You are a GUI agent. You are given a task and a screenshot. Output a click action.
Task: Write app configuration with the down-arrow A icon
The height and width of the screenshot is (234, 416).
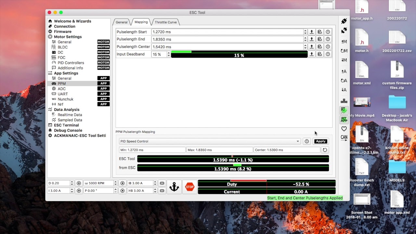(x=344, y=90)
